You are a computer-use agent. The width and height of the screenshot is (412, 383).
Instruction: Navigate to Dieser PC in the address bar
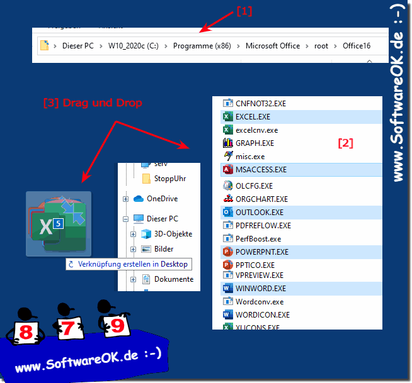tap(78, 46)
